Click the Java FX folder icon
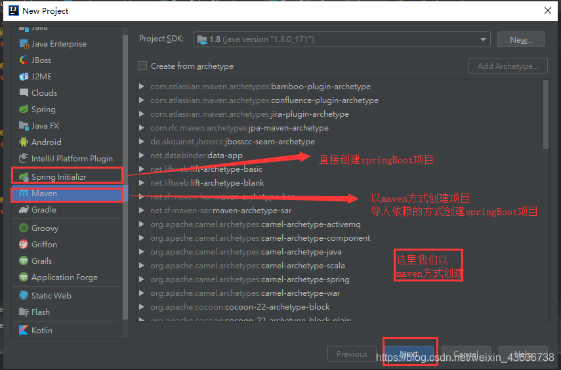561x370 pixels. (x=24, y=125)
